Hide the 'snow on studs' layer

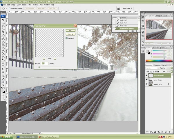tap(146, 75)
